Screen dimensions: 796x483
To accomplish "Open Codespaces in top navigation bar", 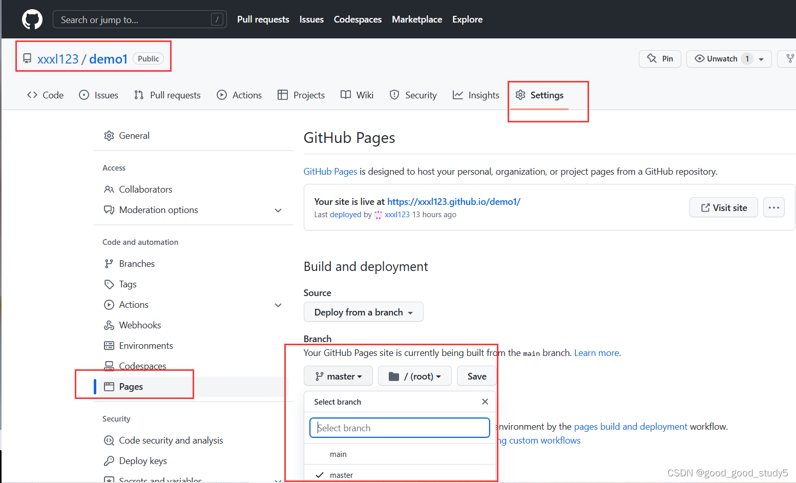I will click(x=358, y=19).
